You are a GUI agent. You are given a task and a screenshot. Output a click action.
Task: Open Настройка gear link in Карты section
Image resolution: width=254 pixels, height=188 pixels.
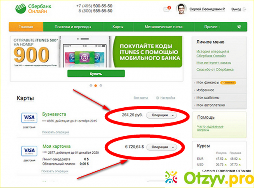166,98
